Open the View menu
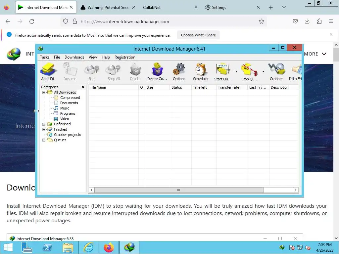Screen dimensions: 339x254 pos(93,57)
